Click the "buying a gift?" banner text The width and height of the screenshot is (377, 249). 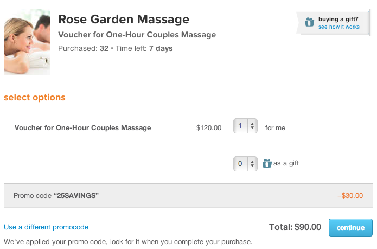point(338,19)
